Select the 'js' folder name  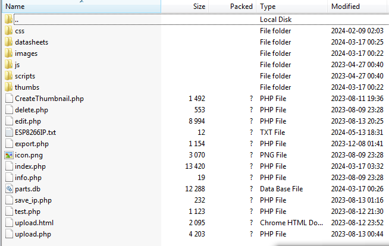pos(17,65)
